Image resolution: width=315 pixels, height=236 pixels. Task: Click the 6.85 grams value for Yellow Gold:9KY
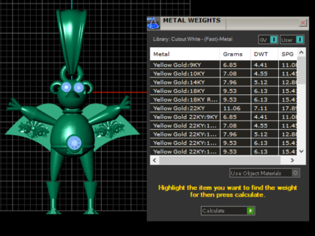[x=230, y=65]
